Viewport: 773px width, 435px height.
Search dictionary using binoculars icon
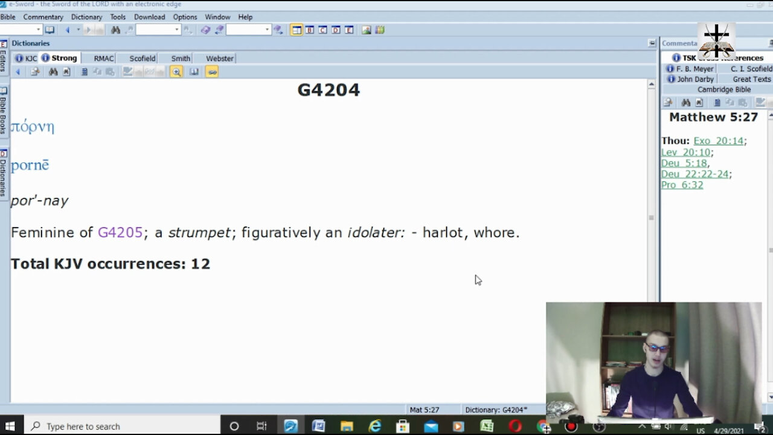53,72
